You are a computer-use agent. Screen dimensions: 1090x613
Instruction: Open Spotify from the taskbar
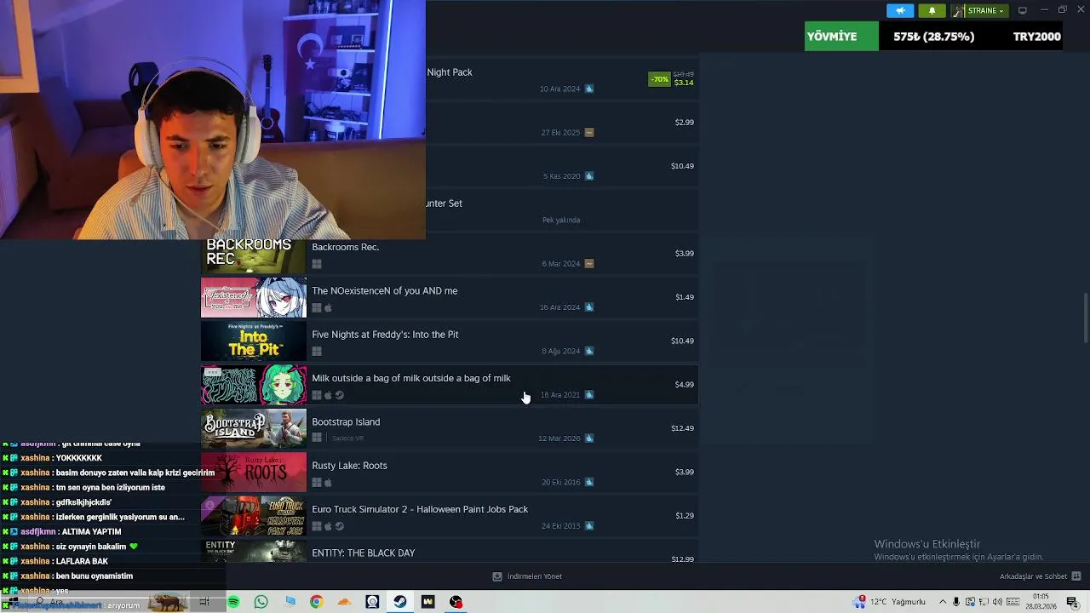click(x=233, y=602)
